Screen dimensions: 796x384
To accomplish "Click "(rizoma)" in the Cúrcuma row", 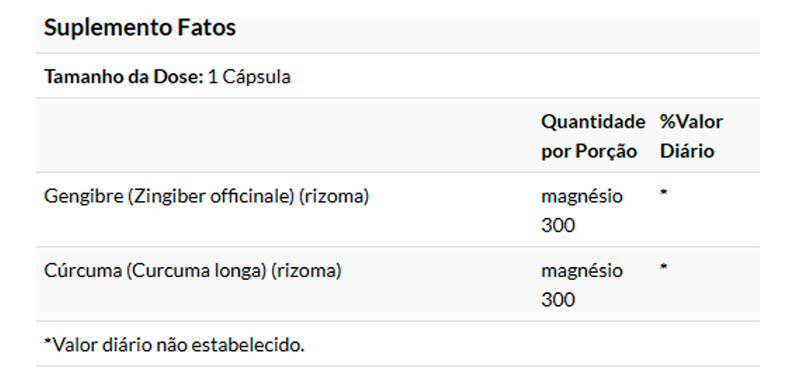I will (x=306, y=270).
